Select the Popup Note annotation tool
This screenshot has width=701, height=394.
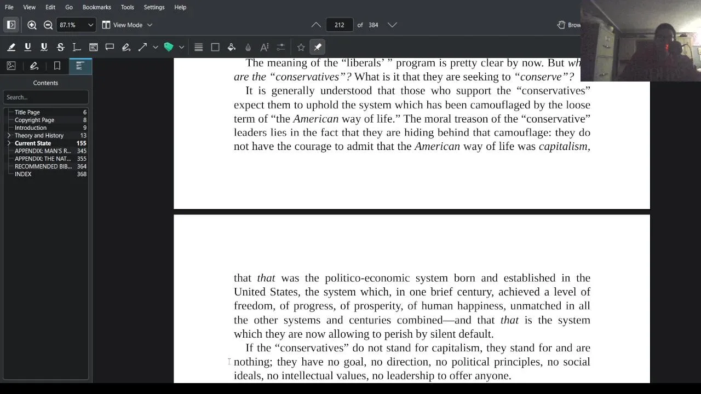(110, 47)
